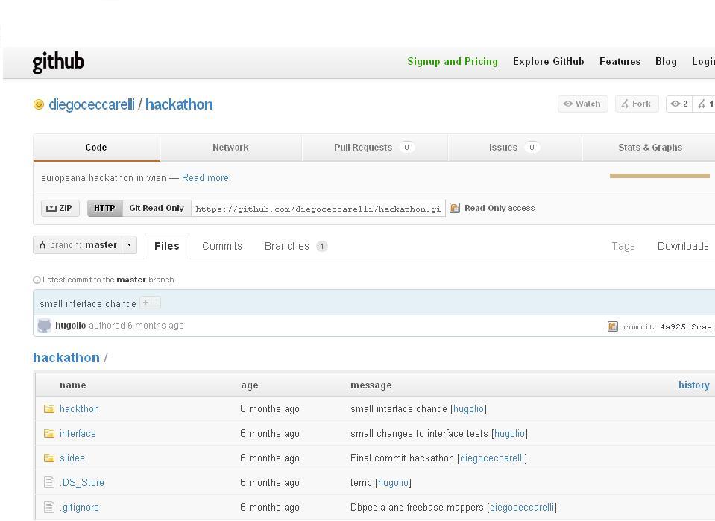
Task: Click the copy icon beside the commit hash
Action: [613, 326]
